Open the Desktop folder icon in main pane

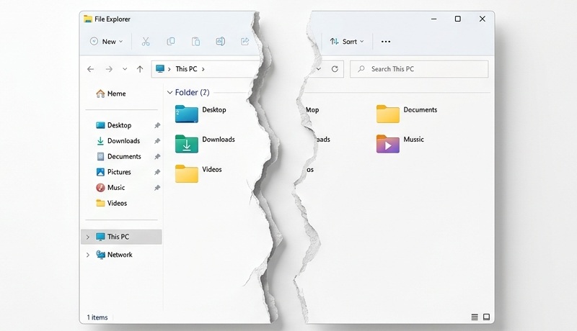(x=187, y=114)
